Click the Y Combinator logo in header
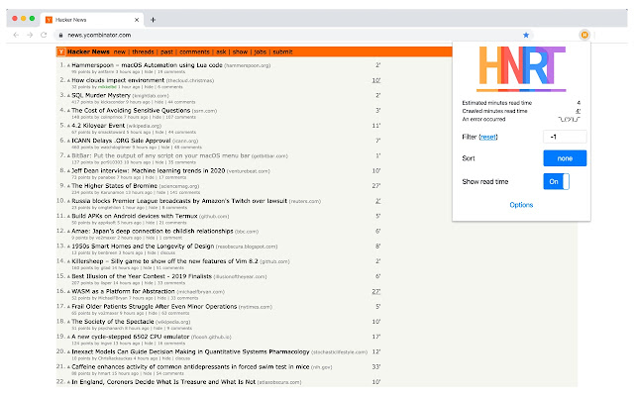The height and width of the screenshot is (396, 634). pos(61,51)
